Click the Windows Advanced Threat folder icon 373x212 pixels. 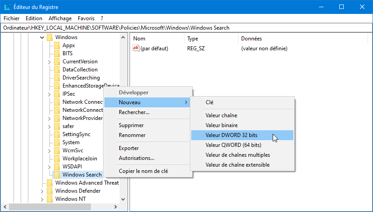coord(49,182)
